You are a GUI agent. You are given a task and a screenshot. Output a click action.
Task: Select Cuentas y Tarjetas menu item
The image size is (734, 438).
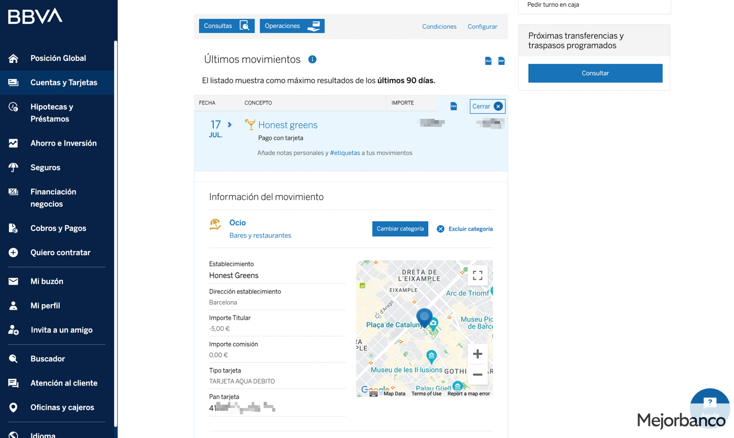[57, 82]
